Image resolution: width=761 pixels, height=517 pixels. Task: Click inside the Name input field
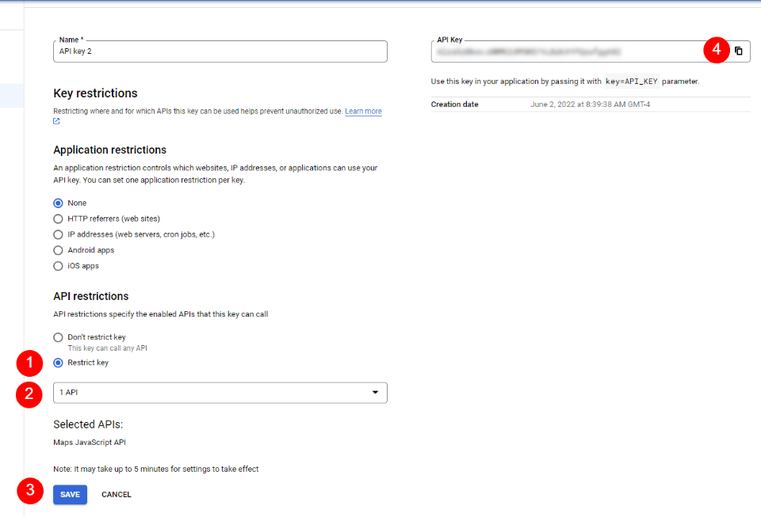[x=220, y=51]
